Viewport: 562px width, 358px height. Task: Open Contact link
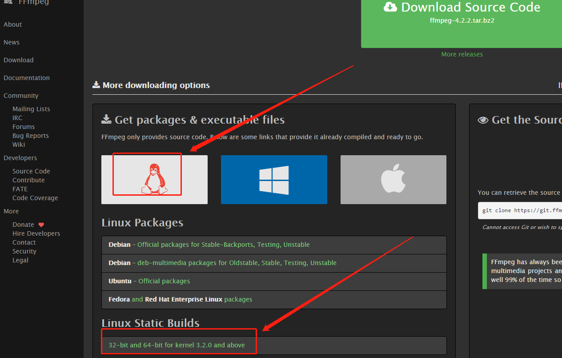(24, 242)
